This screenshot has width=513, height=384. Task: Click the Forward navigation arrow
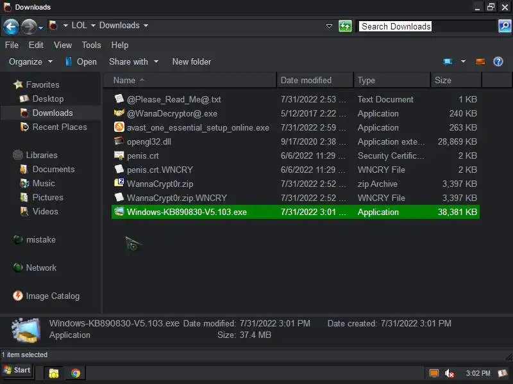pos(29,26)
